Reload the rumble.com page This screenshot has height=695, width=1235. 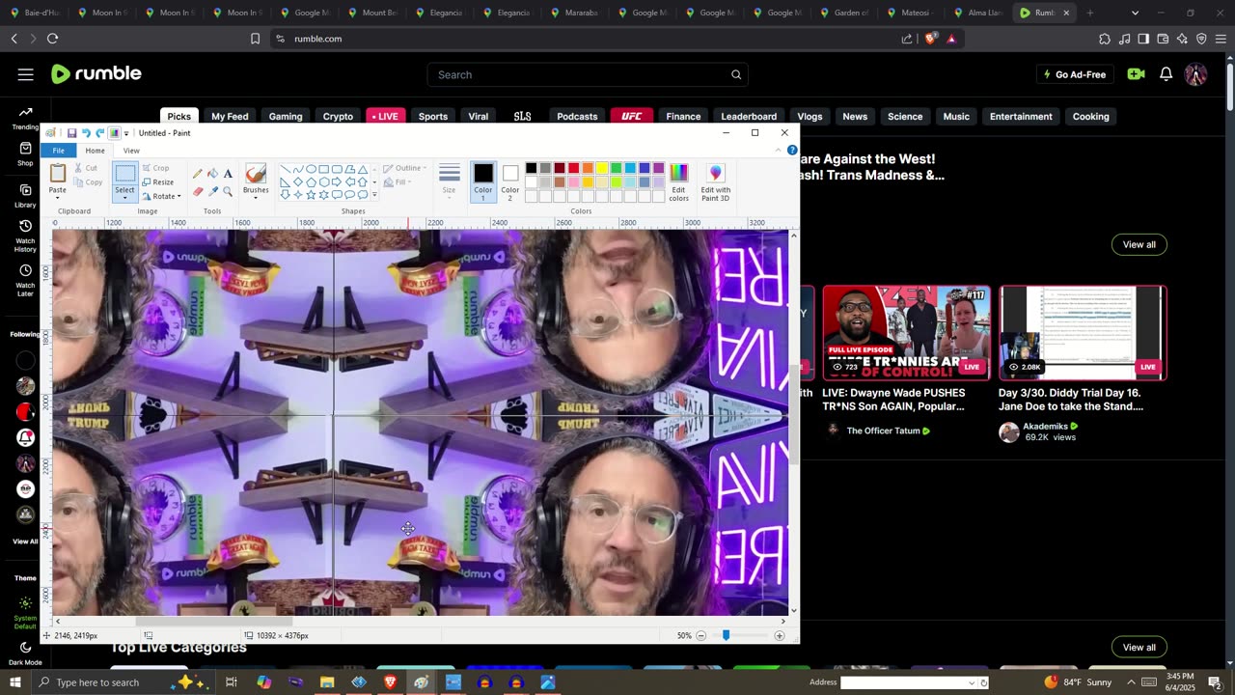point(52,39)
